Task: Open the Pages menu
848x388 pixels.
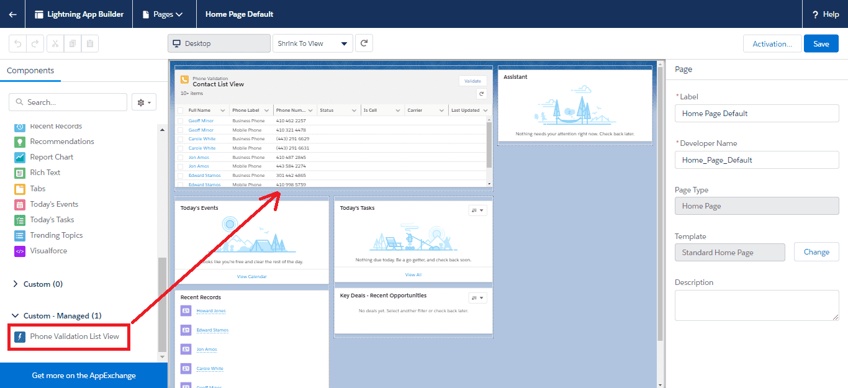Action: pos(164,14)
